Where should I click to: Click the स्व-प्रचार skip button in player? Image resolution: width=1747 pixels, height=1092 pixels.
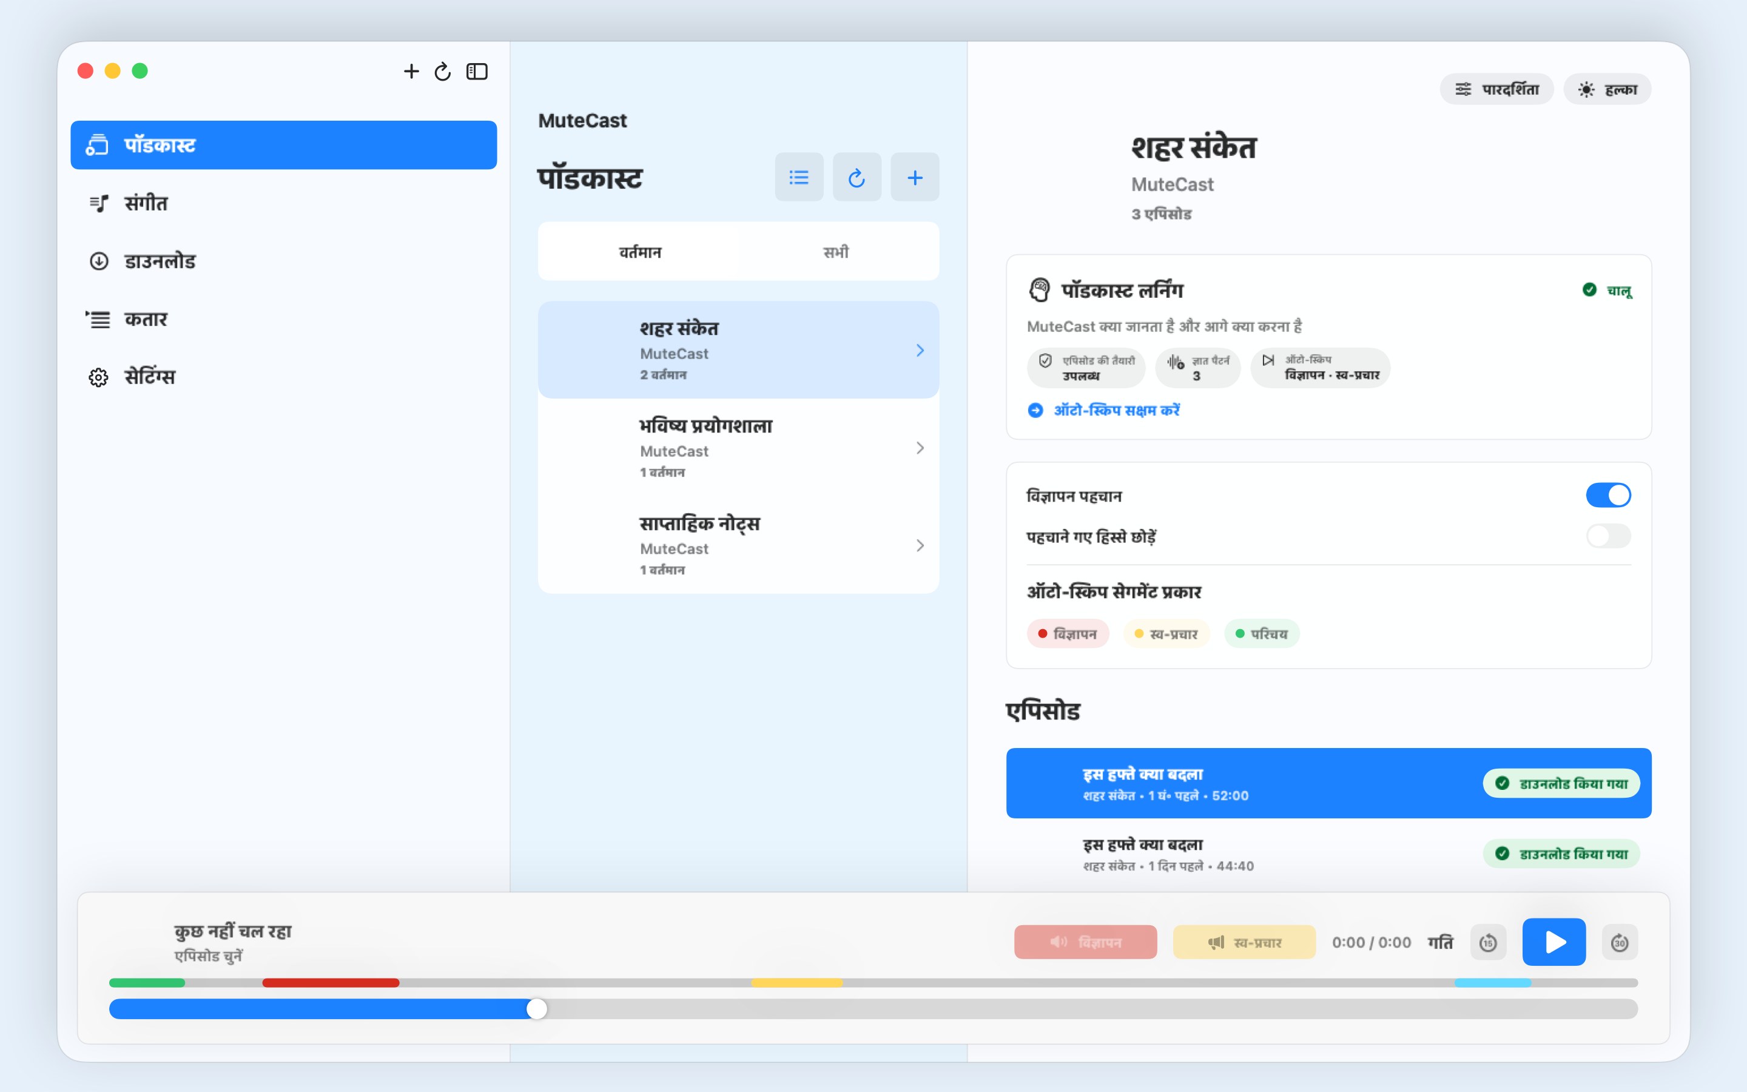click(1244, 942)
